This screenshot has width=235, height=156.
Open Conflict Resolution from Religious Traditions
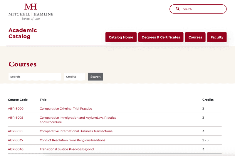tap(72, 140)
